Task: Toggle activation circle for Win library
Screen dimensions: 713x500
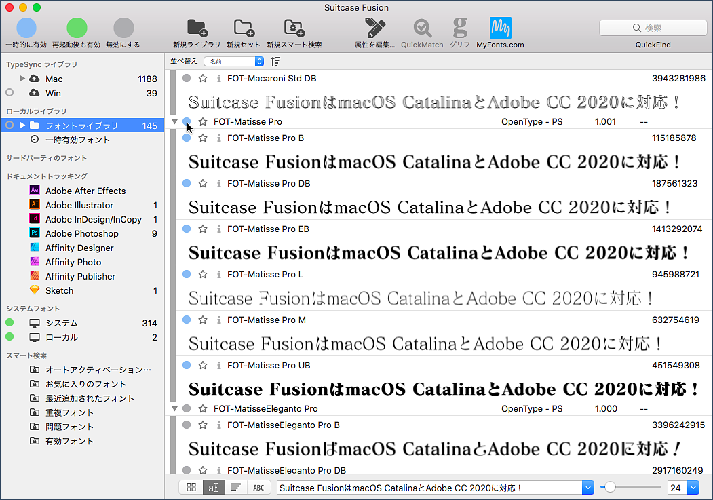Action: click(10, 93)
